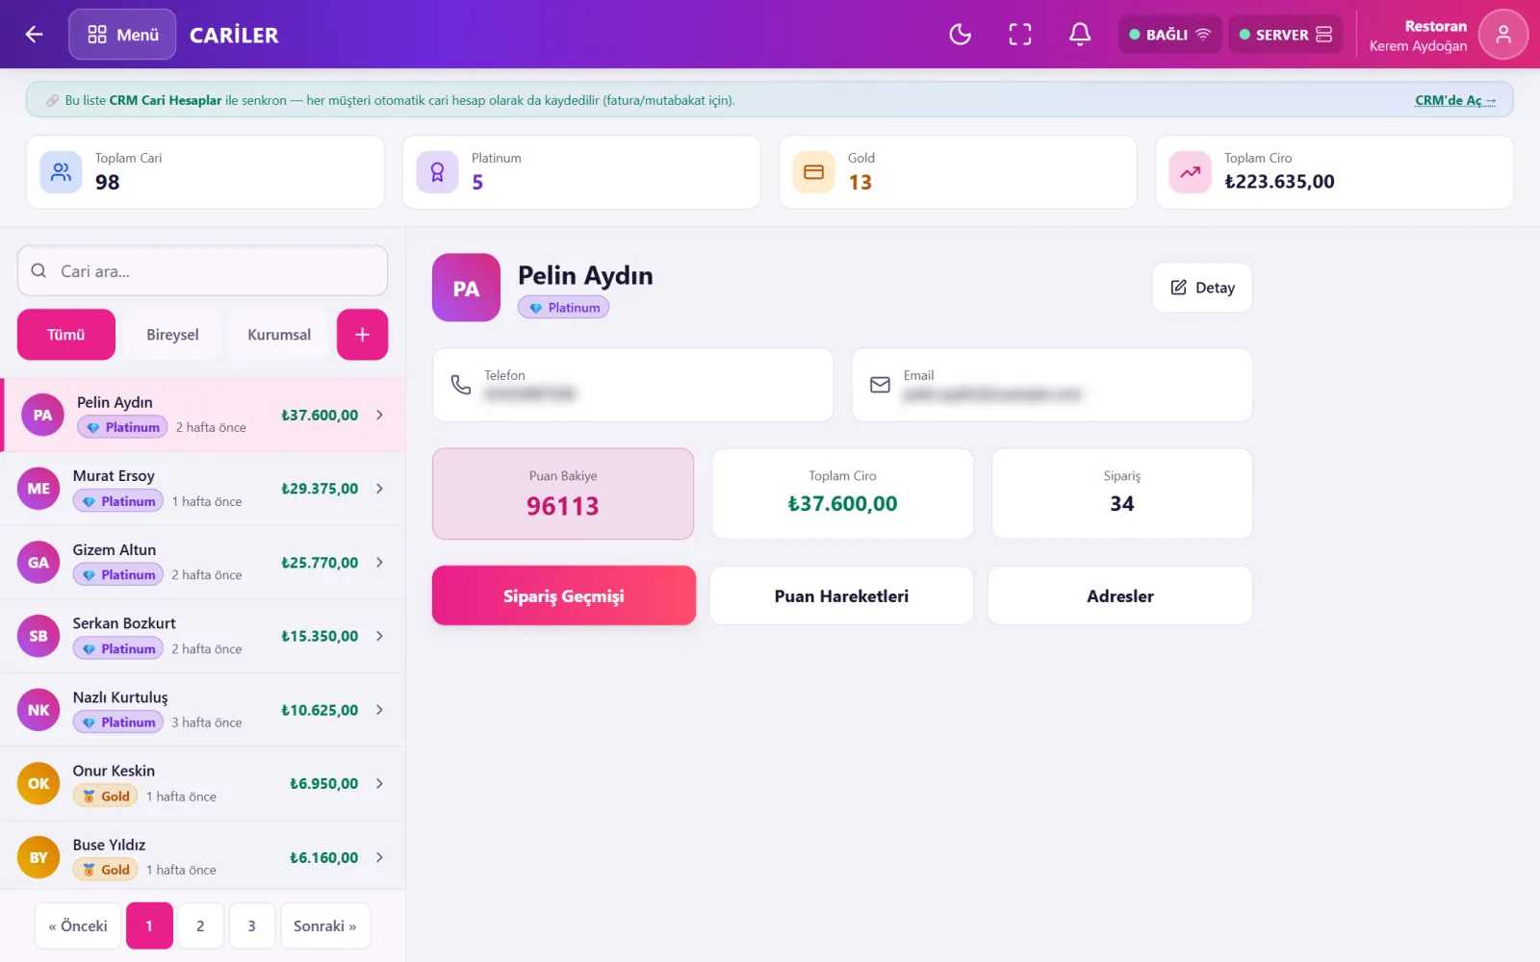The height and width of the screenshot is (962, 1540).
Task: Go back with the arrow icon
Action: (x=35, y=35)
